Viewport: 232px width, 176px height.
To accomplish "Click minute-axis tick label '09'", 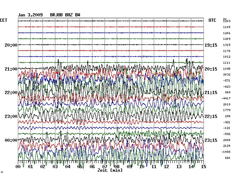I will (130, 167).
